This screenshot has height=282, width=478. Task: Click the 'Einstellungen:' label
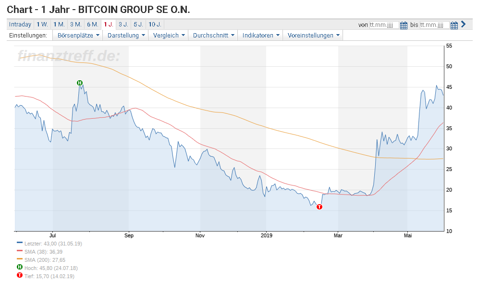tap(28, 36)
